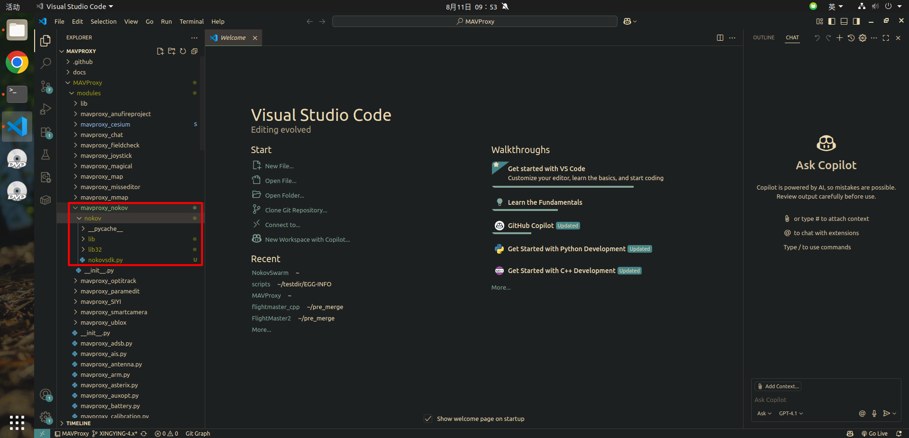Viewport: 909px width, 438px height.
Task: Toggle the primary side bar
Action: (x=832, y=21)
